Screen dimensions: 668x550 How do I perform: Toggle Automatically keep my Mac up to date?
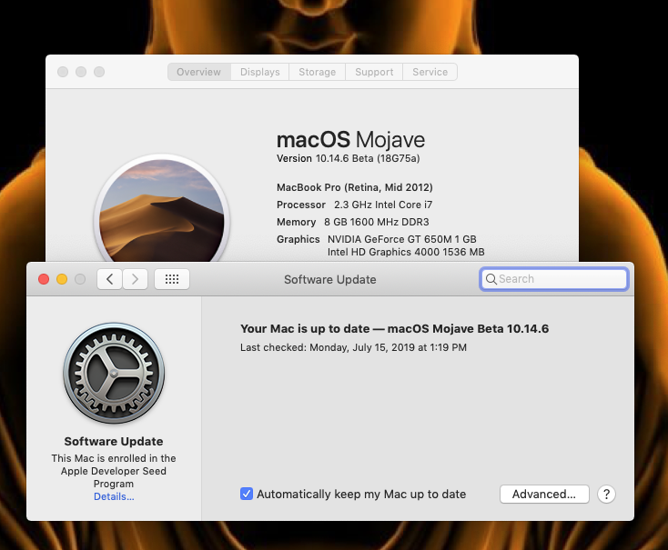(x=247, y=494)
